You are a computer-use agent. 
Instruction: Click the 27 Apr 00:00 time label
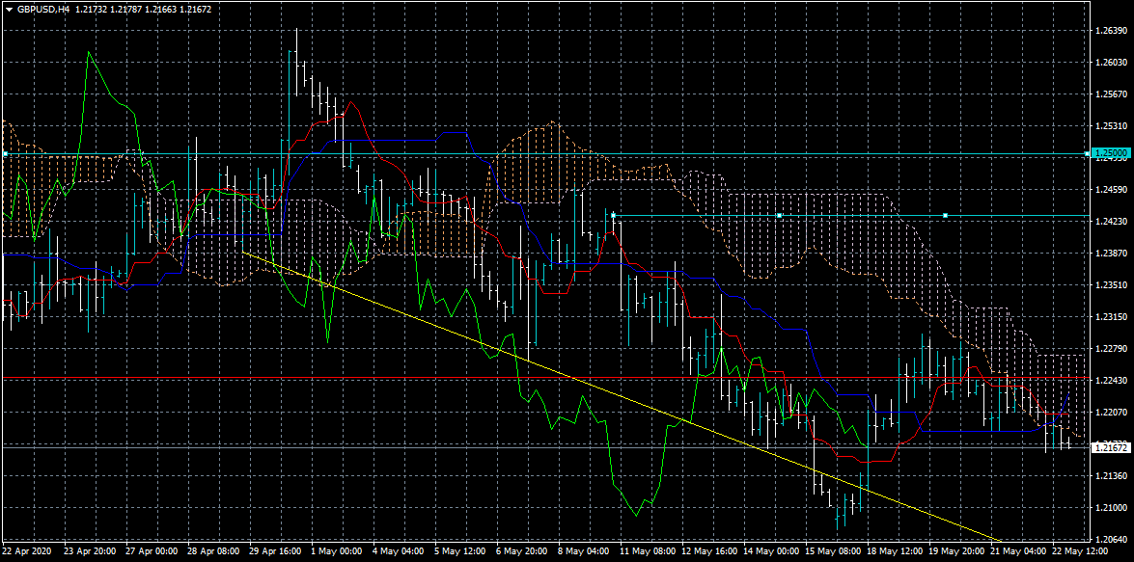152,550
